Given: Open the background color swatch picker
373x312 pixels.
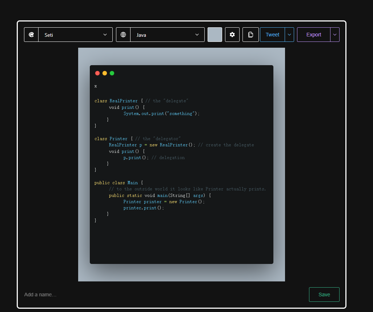Looking at the screenshot, I should [x=215, y=35].
